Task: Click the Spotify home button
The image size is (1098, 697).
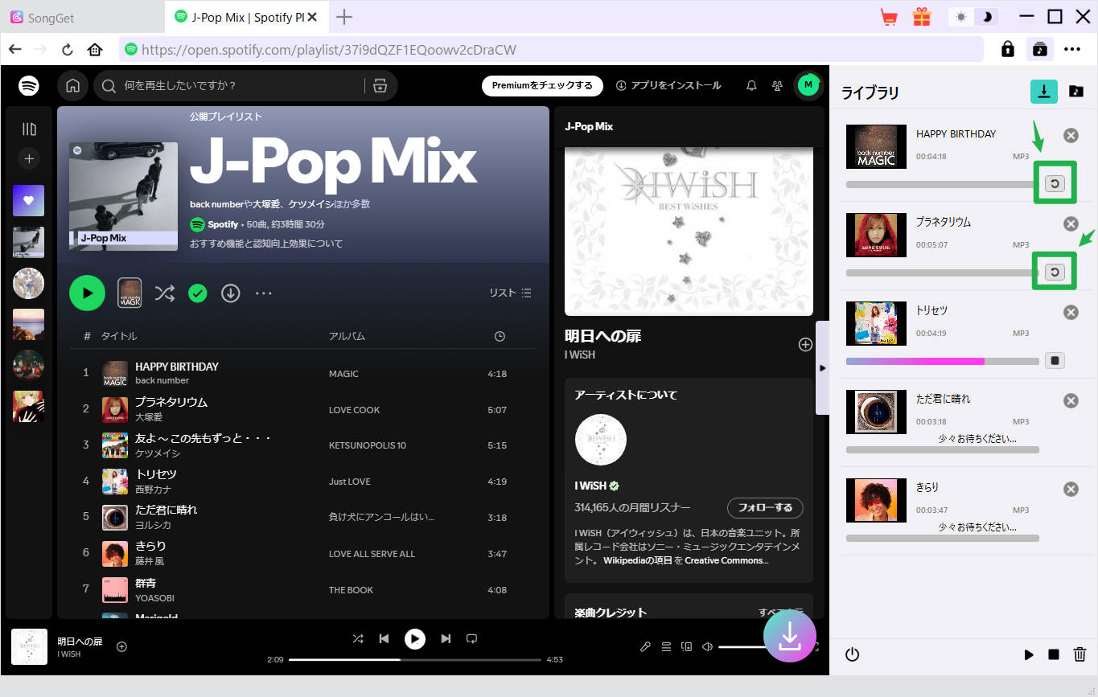Action: 72,85
